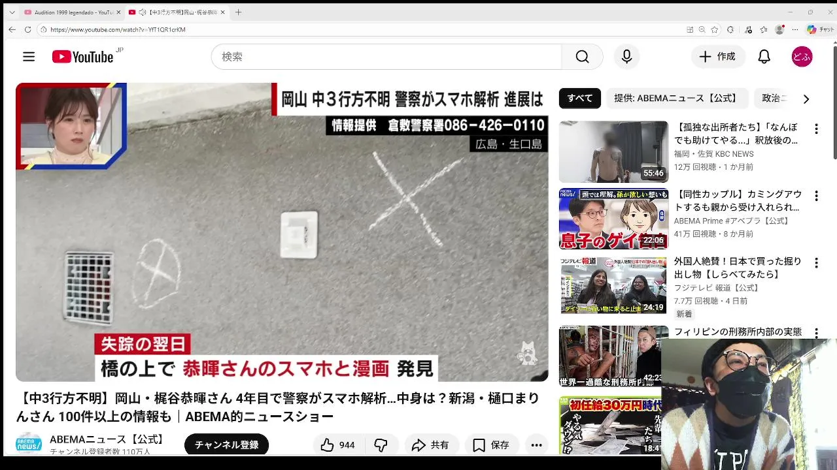Click the app-available icon in address bar
Viewport: 837px width, 470px height.
[x=689, y=29]
